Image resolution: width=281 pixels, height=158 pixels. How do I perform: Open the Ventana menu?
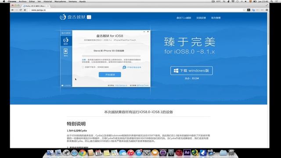click(72, 1)
